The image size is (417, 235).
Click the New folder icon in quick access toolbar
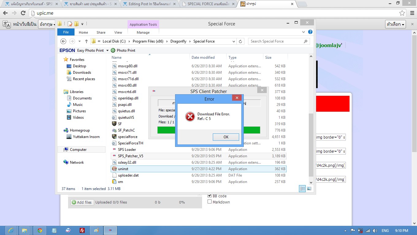76,24
